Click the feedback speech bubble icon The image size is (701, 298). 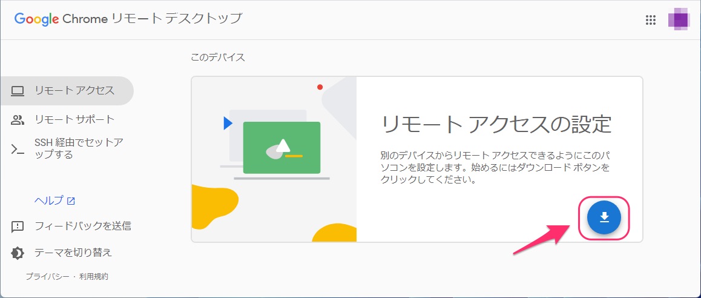coord(18,227)
